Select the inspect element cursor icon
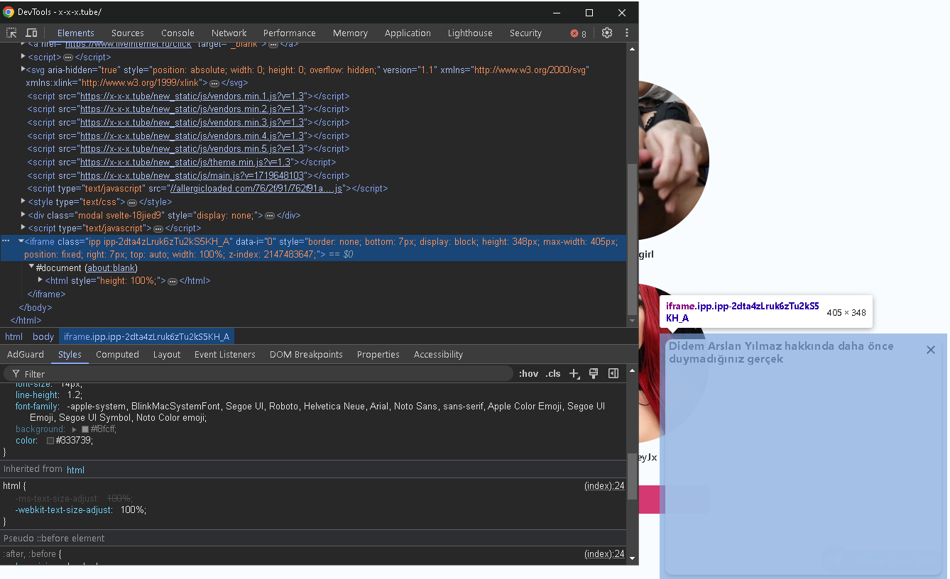The image size is (950, 579). [11, 33]
